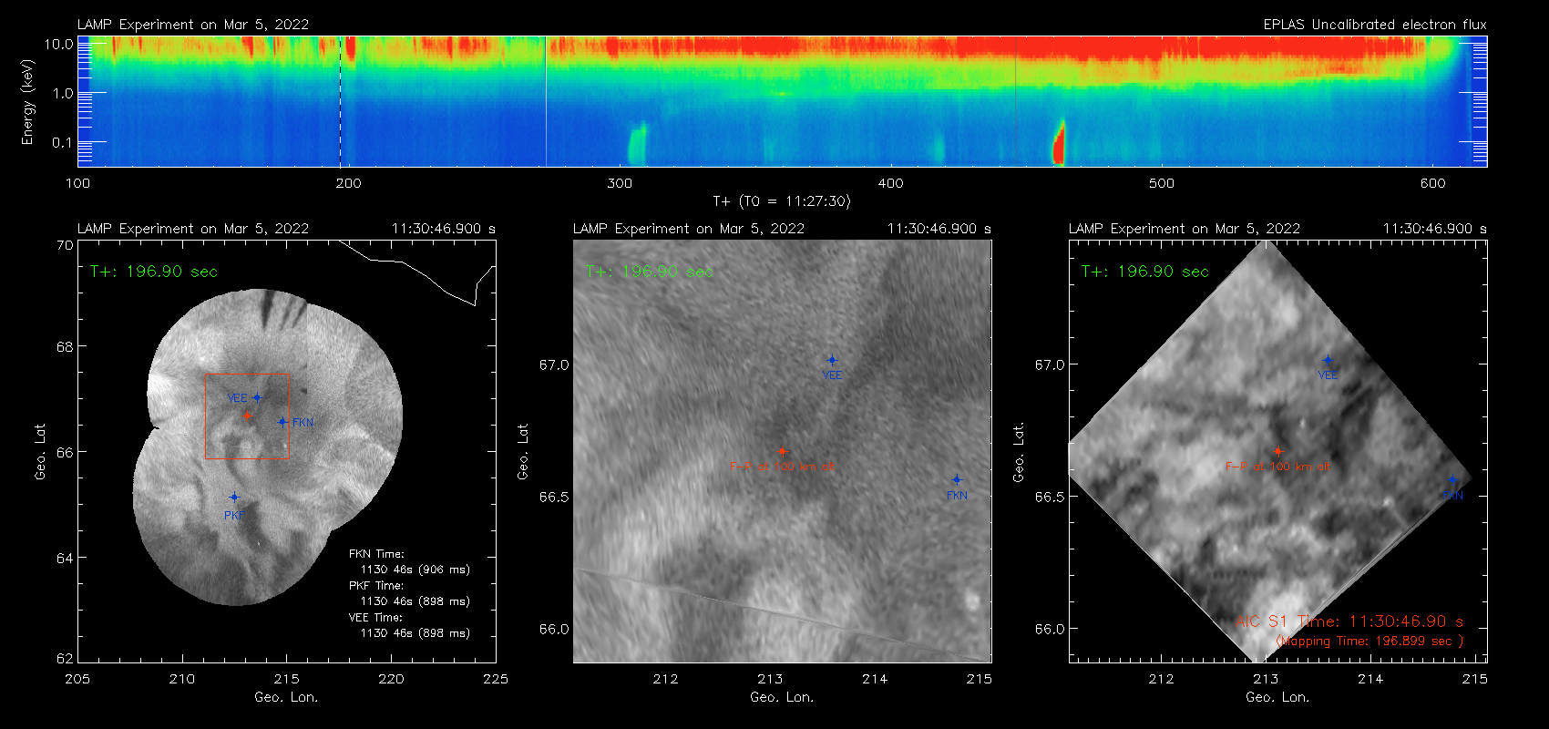Click the 1.0 tick on the energy axis

click(63, 93)
